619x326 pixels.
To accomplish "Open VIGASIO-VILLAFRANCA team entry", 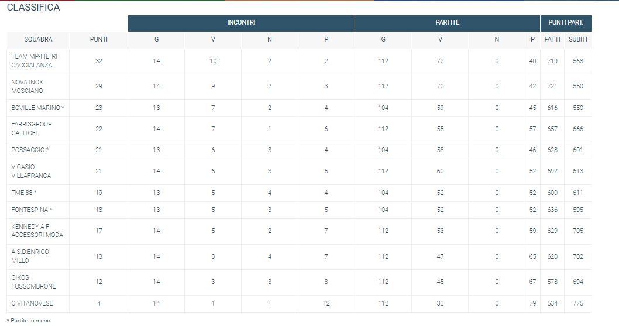I will click(x=31, y=171).
